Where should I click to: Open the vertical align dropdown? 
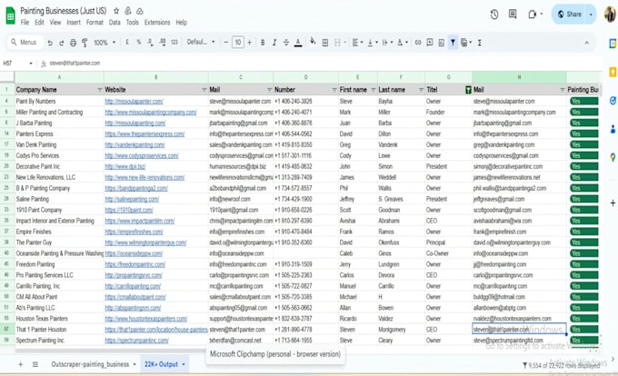tap(372, 43)
